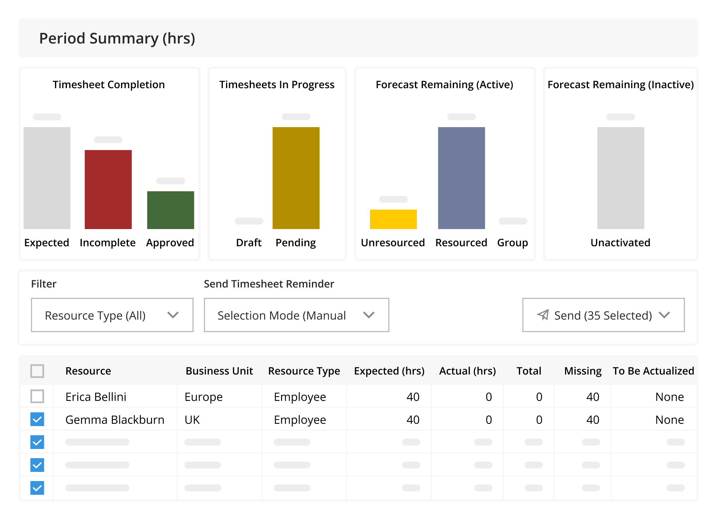Select Gemma Blackburn's name in the table
Screen dimensions: 717x520
pyautogui.click(x=115, y=419)
